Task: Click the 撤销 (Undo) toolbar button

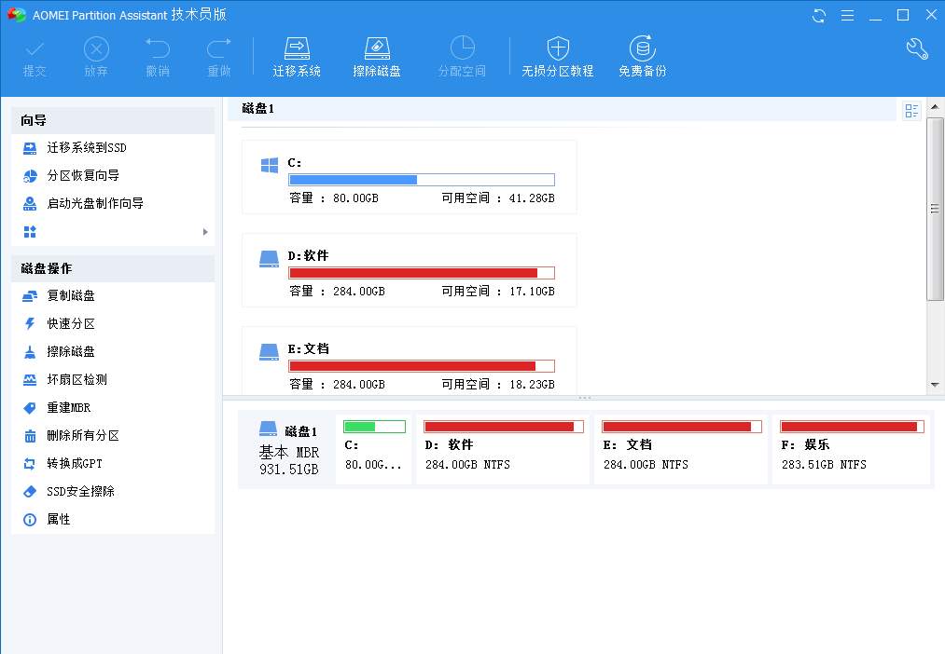Action: click(x=158, y=56)
